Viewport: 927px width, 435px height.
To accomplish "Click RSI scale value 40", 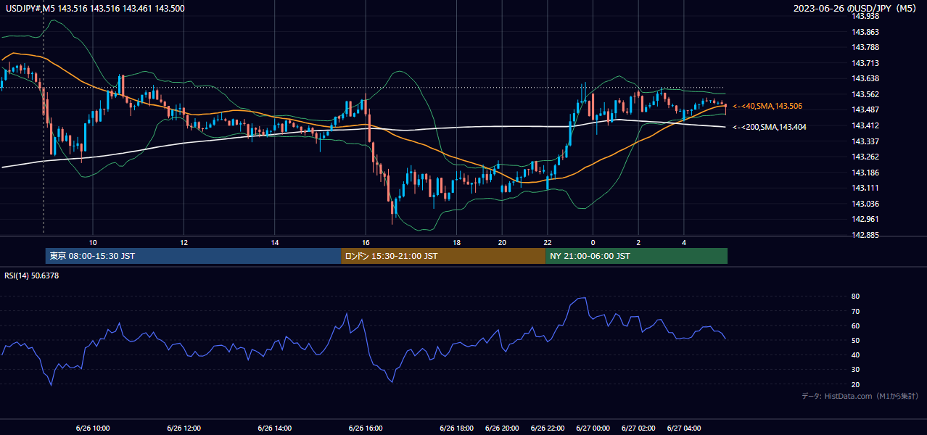I will pos(856,355).
